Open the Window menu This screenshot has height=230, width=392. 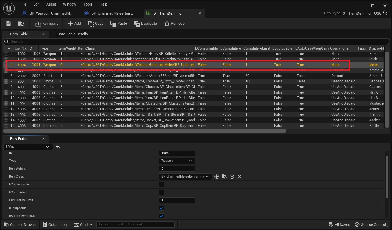pos(70,4)
